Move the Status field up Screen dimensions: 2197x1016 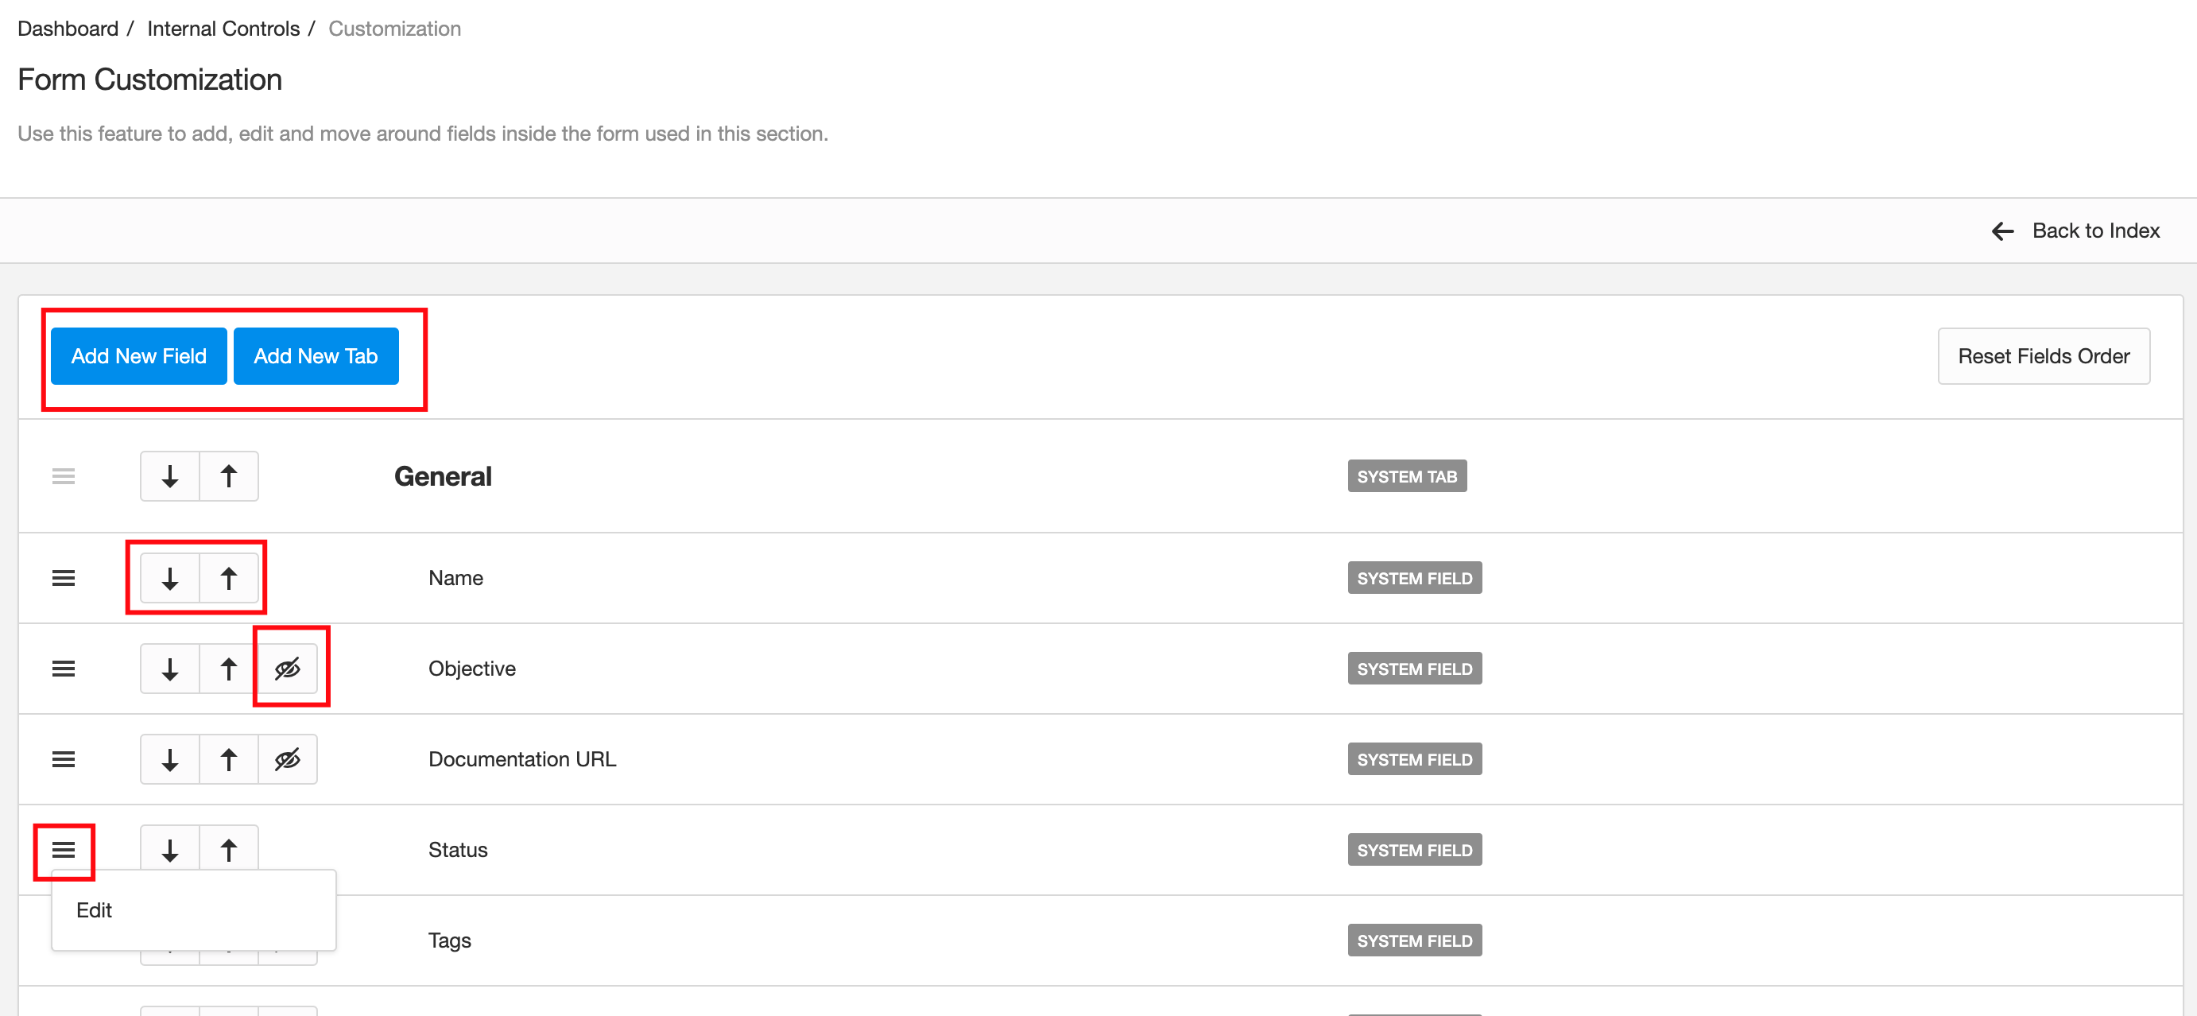[229, 850]
